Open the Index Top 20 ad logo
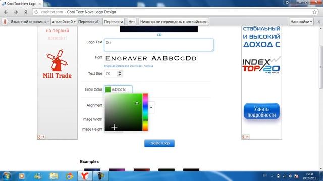 point(261,65)
